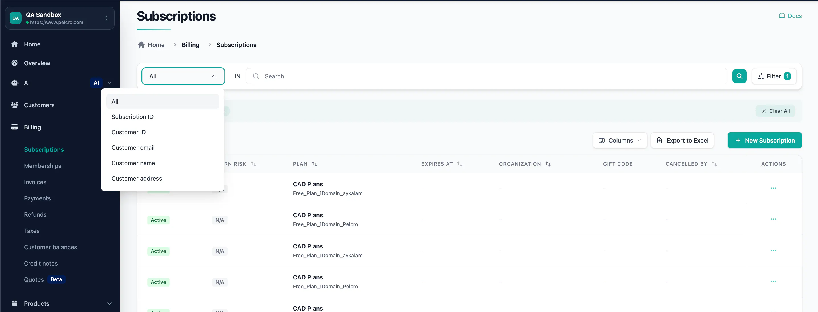Viewport: 818px width, 312px height.
Task: Sort by Expires At column arrows
Action: 459,164
